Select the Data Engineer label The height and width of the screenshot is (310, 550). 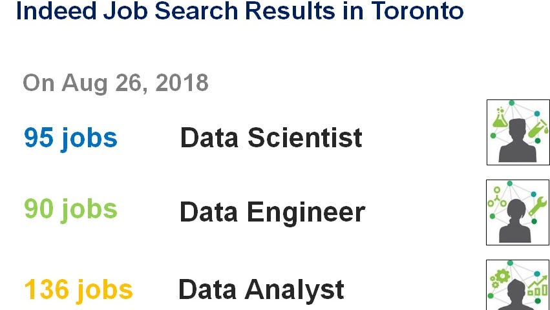point(272,212)
